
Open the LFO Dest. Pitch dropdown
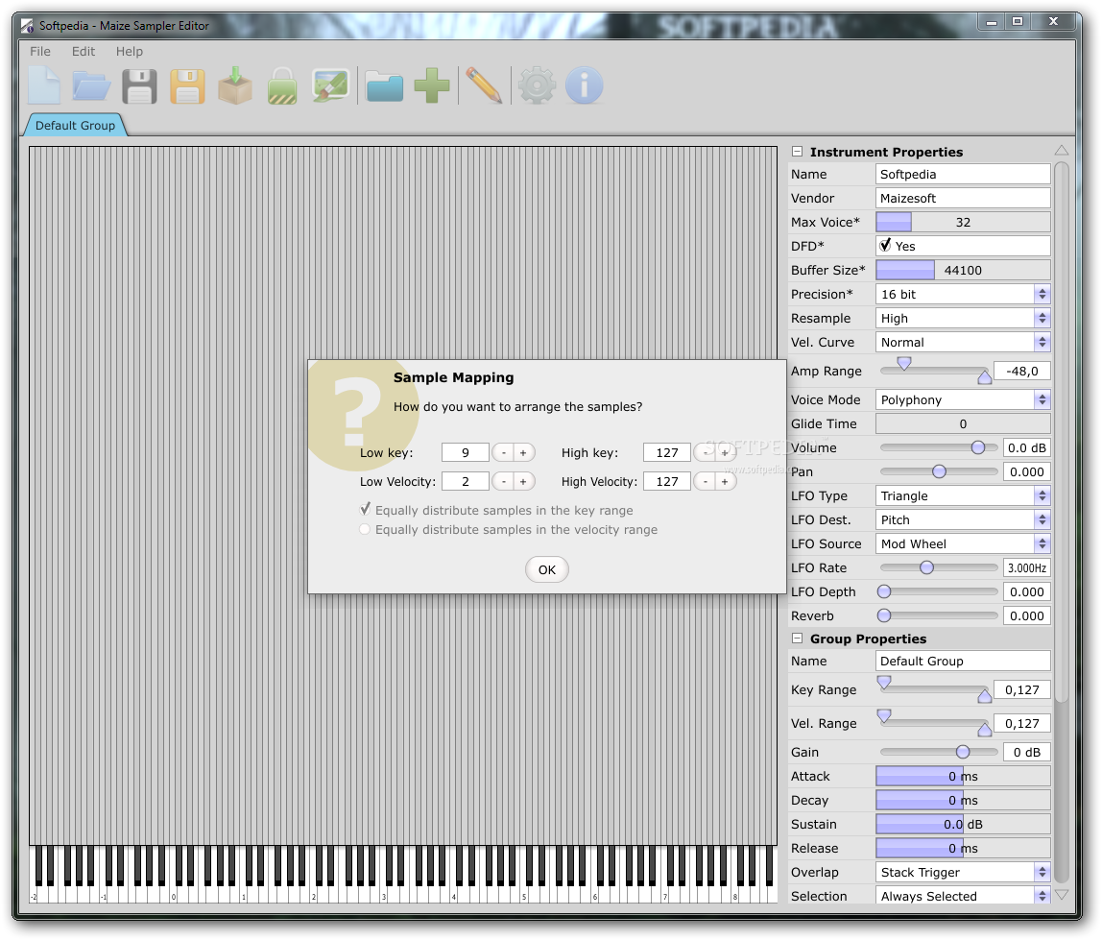point(963,519)
